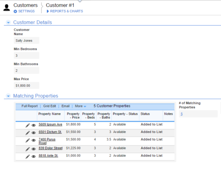Click the Customers person icon
This screenshot has width=221, height=169.
pyautogui.click(x=7, y=8)
